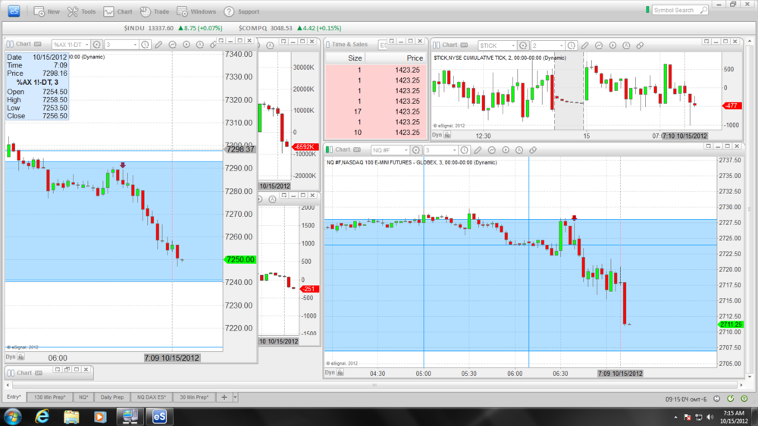
Task: Click time template clock icon in NQ chart
Action: (x=464, y=150)
